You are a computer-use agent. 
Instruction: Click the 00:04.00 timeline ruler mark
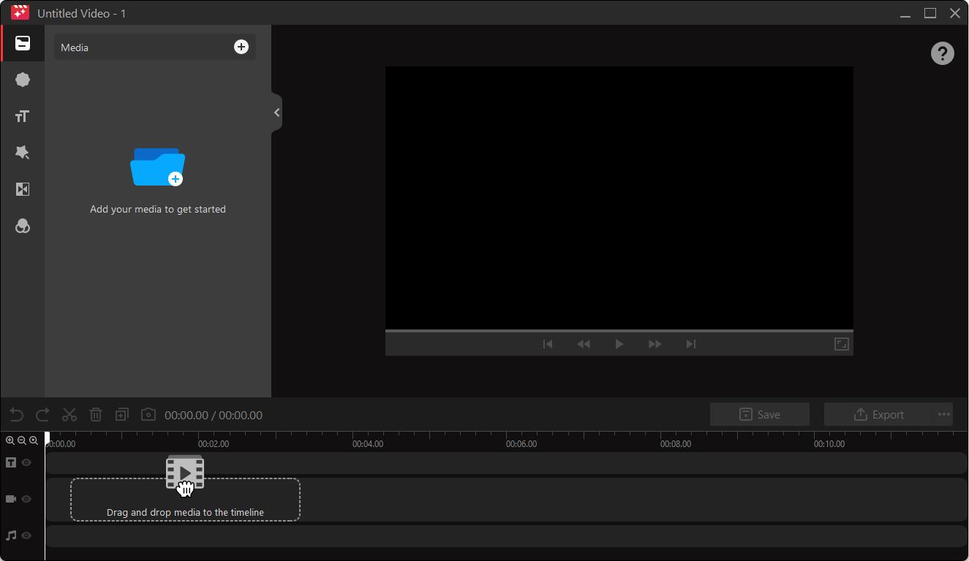pyautogui.click(x=368, y=443)
